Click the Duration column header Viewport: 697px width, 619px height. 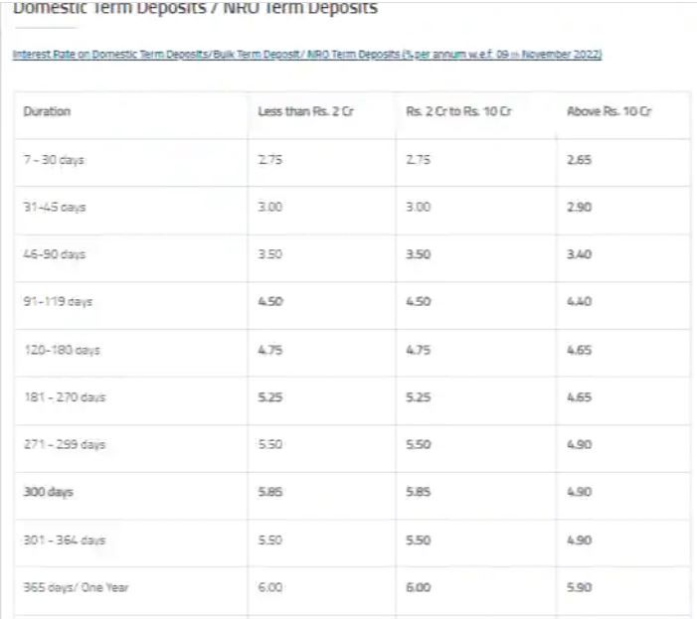47,111
